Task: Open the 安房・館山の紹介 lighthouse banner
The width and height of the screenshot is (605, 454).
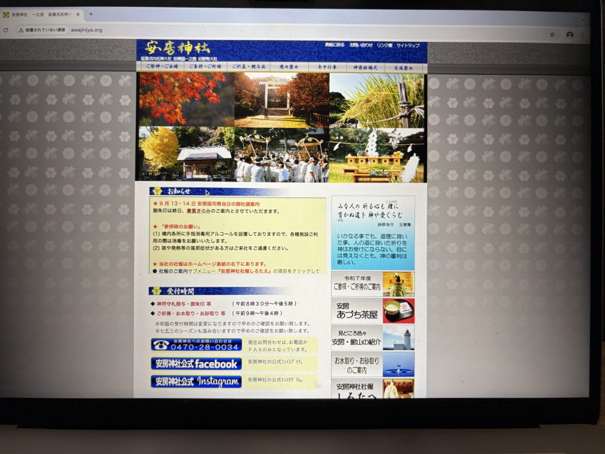Action: pyautogui.click(x=372, y=338)
